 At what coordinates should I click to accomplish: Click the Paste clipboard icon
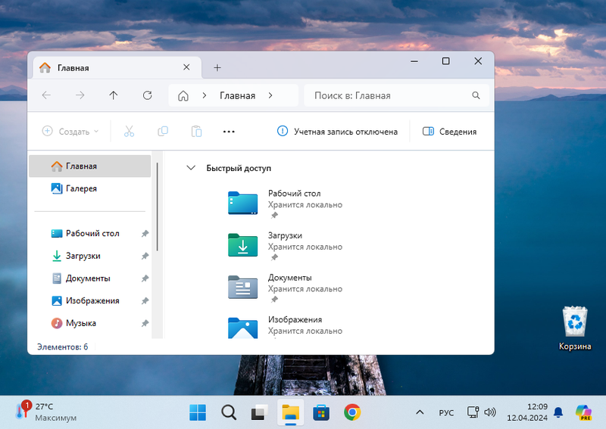point(196,132)
